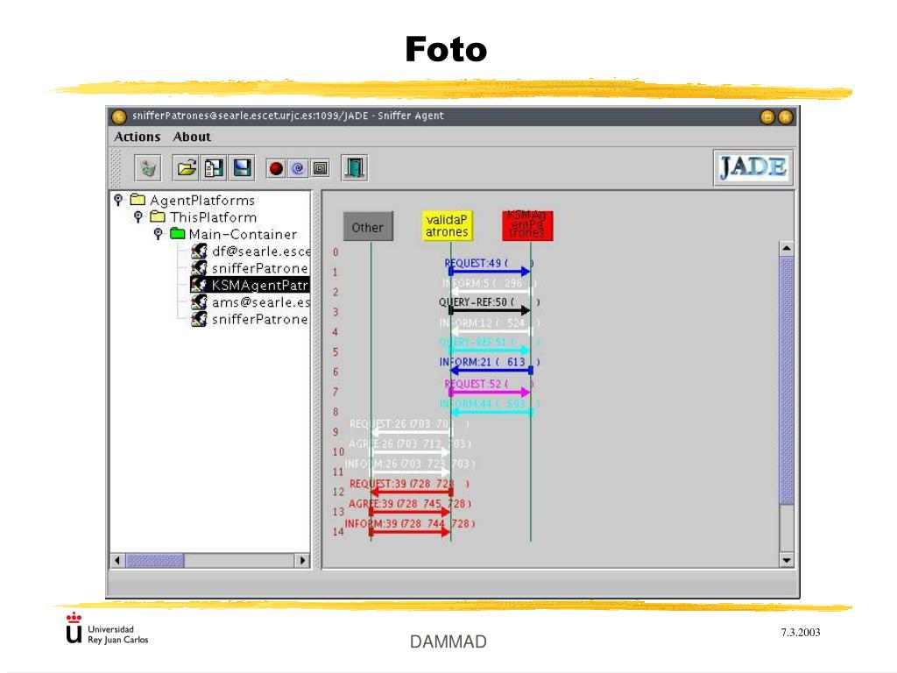This screenshot has width=897, height=673.
Task: Click the canvas vertical scrollbar thumb
Action: (x=787, y=380)
